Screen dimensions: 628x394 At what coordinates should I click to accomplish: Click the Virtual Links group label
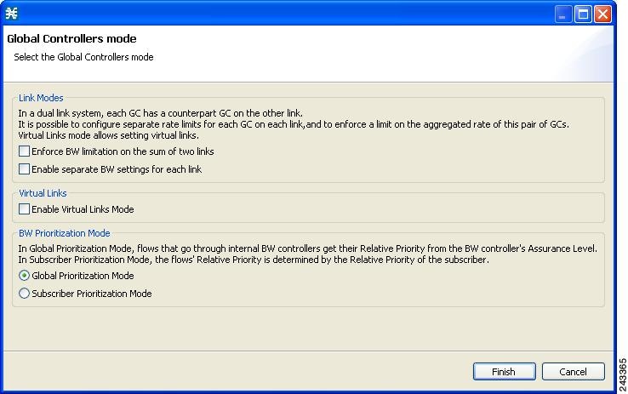(x=43, y=193)
